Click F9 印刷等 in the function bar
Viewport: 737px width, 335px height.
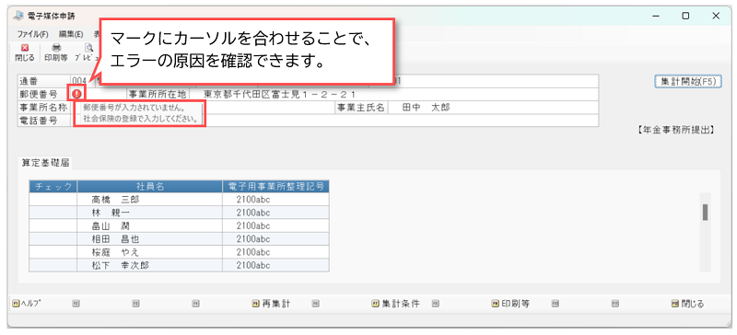(x=510, y=304)
